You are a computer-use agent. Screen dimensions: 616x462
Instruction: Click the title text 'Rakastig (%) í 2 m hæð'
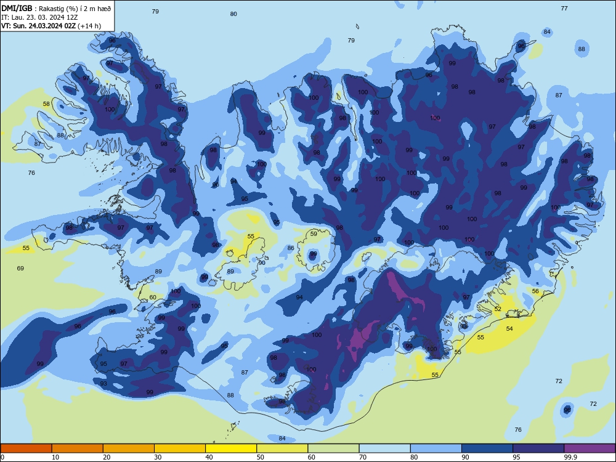tap(75, 9)
